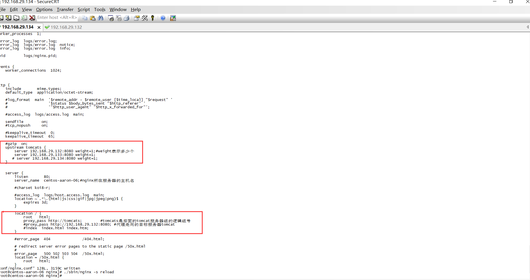Click the Print Screen toolbar icon
530x280 pixels.
tap(111, 18)
